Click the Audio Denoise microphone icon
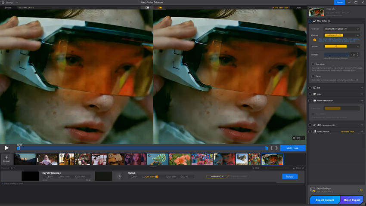This screenshot has height=206, width=366. 315,132
